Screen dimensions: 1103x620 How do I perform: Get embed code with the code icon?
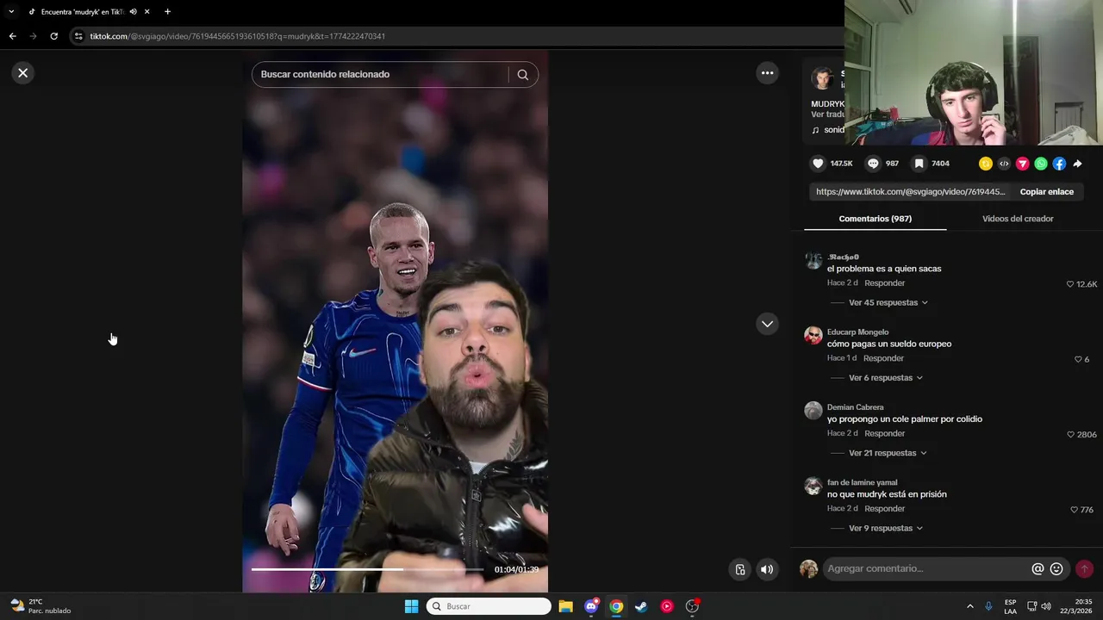point(1004,164)
